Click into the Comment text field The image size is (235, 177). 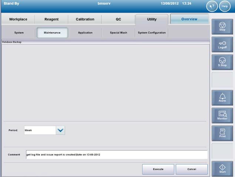coord(117,155)
